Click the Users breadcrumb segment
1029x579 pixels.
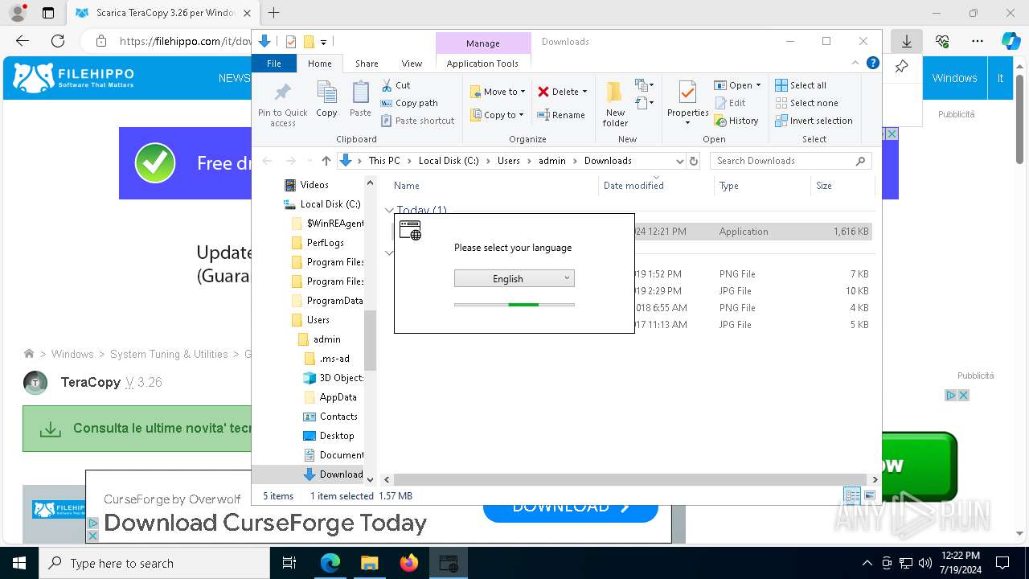[508, 161]
